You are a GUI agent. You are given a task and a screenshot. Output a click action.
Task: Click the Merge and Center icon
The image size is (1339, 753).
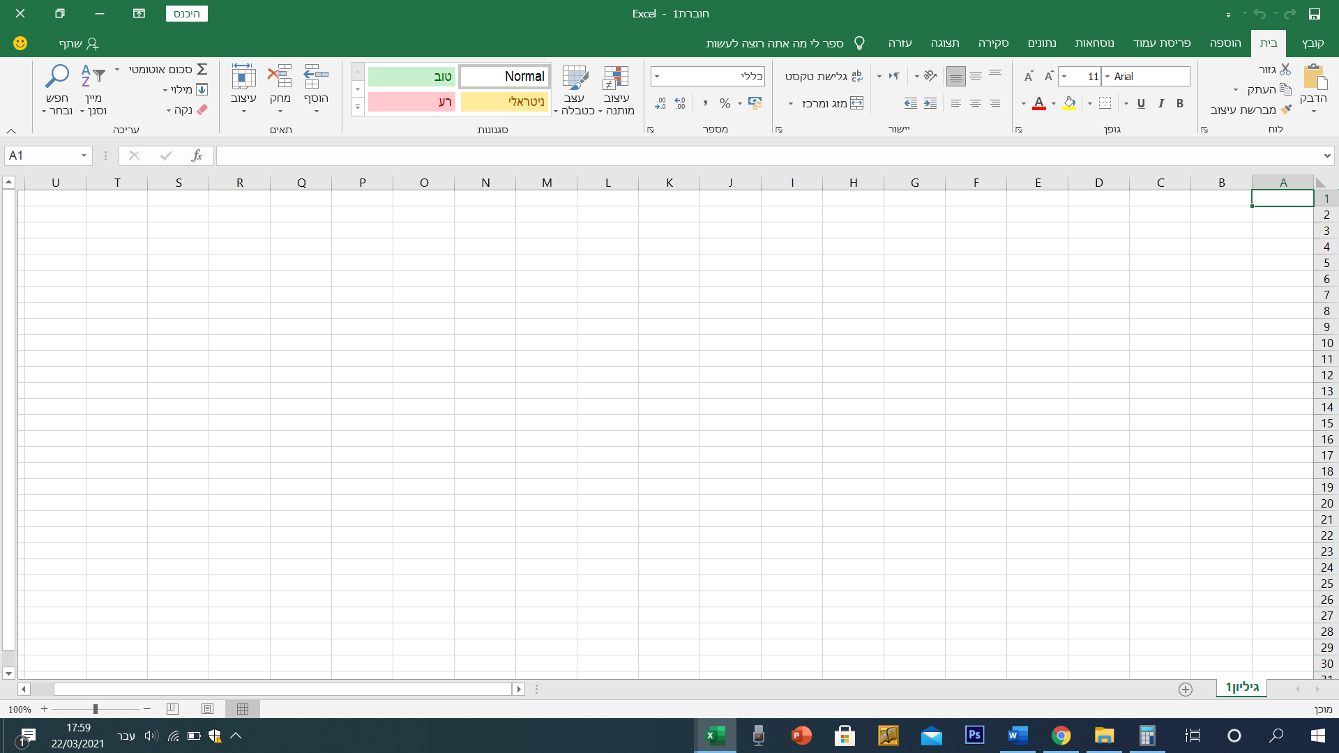pyautogui.click(x=856, y=103)
